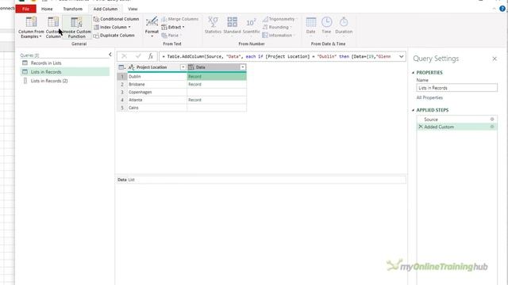Open the Trigonometry menu
Viewport: 508px width, 285px height.
(279, 19)
